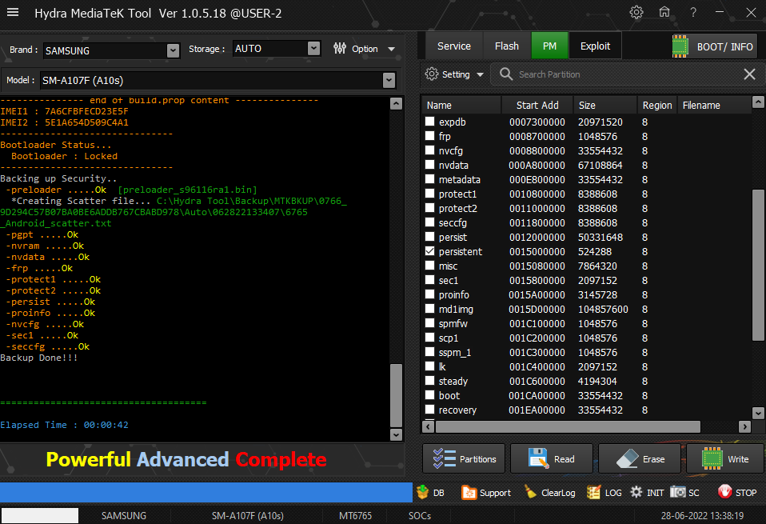766x524 pixels.
Task: Check the nvdata partition checkbox
Action: [429, 165]
